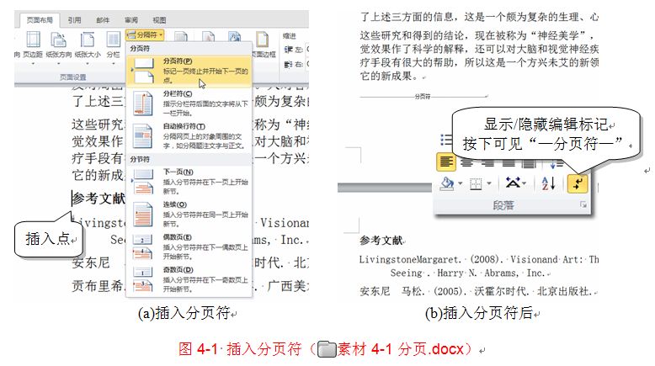Expand the shading color dropdown arrow
The width and height of the screenshot is (655, 366).
click(x=461, y=183)
